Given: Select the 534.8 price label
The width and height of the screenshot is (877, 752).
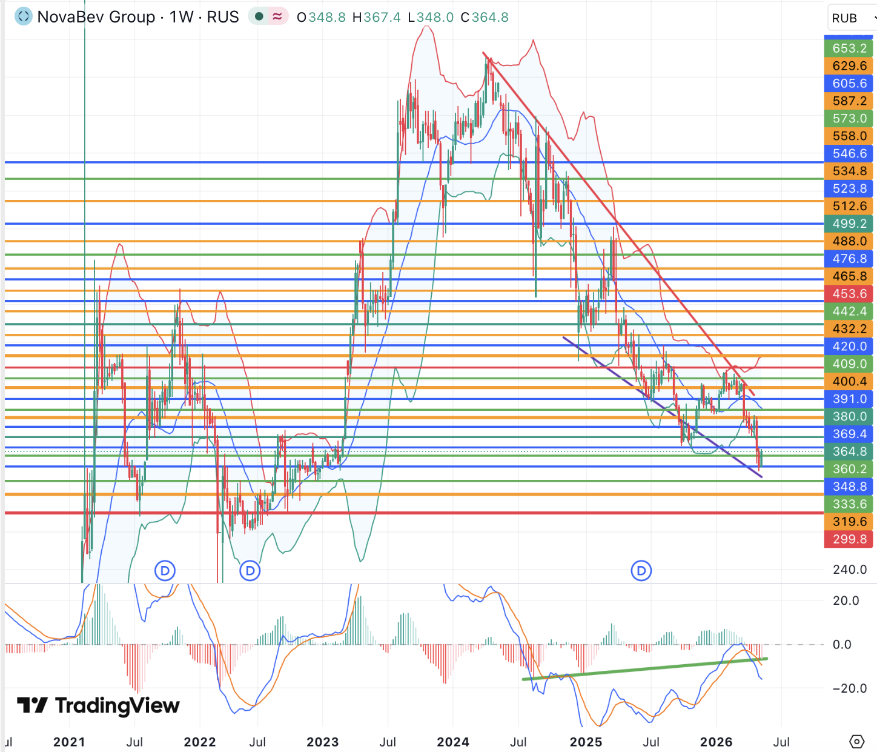Looking at the screenshot, I should tap(849, 171).
